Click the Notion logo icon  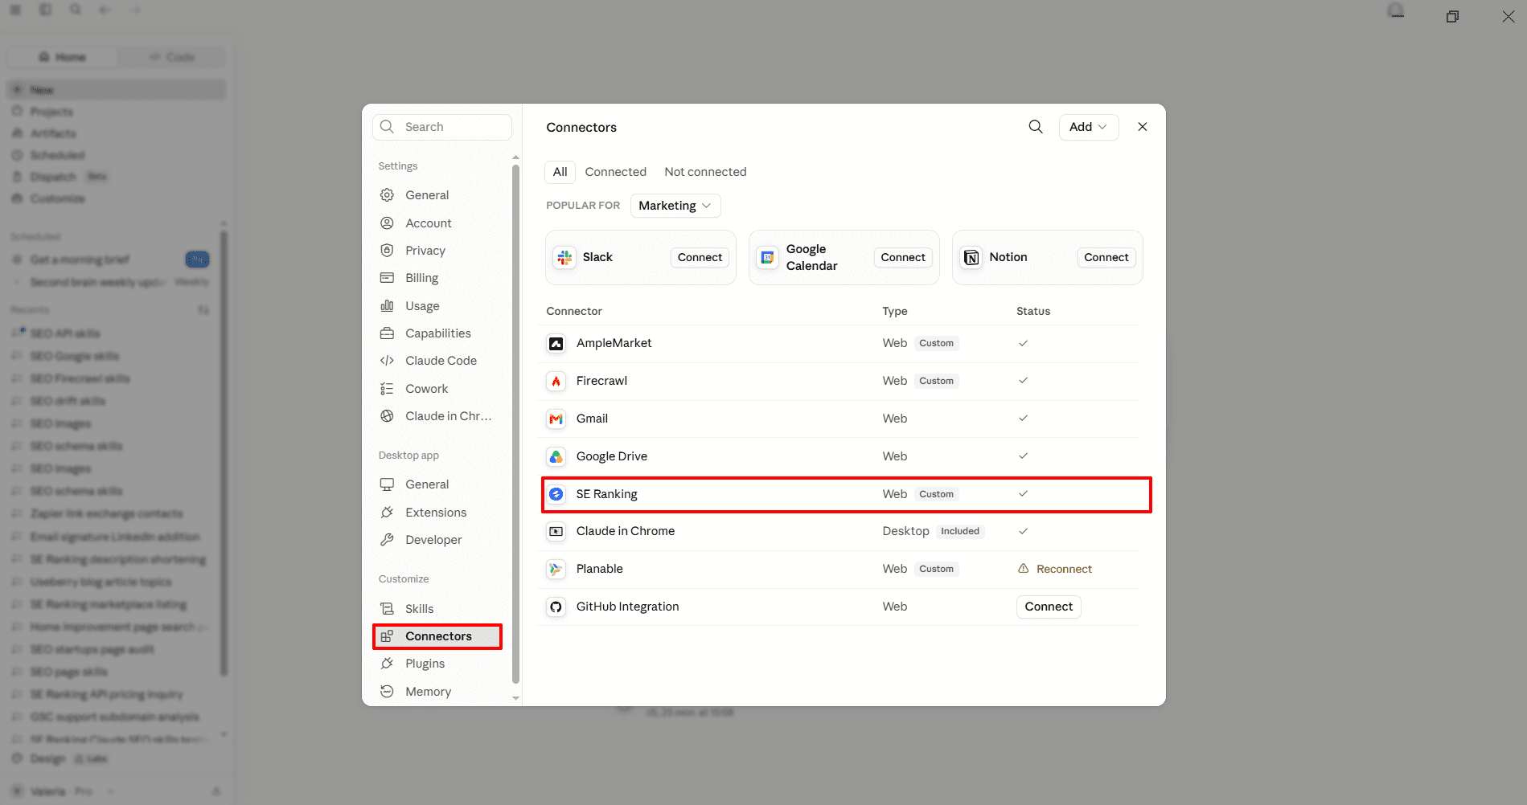(x=971, y=257)
